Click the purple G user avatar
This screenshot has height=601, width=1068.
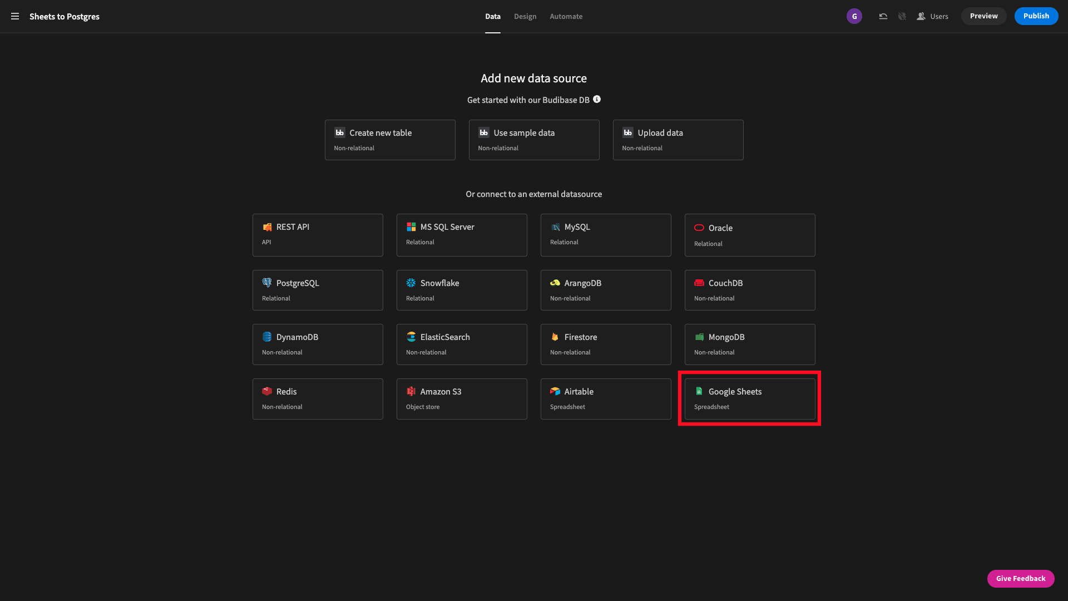click(x=854, y=16)
